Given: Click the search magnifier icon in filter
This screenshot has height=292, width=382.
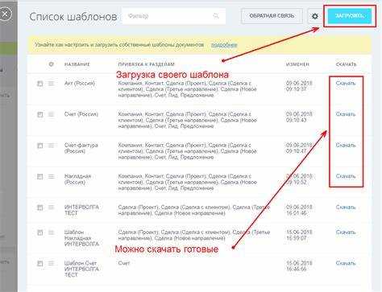Looking at the screenshot, I should coord(216,16).
